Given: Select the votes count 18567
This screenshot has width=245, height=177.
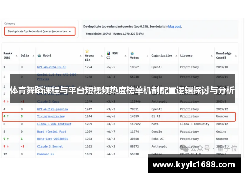Looking at the screenshot, I should pos(134,67).
